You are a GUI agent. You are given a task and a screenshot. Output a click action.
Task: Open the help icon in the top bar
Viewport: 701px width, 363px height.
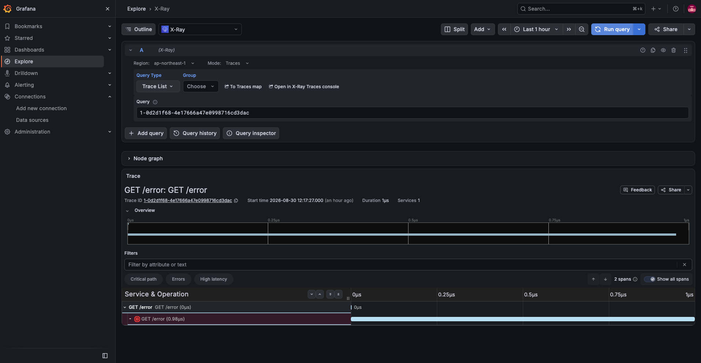click(x=676, y=9)
